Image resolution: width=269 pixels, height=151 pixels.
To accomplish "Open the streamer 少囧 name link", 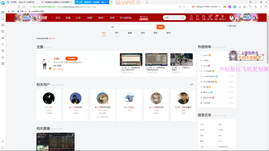I will coord(56,58).
